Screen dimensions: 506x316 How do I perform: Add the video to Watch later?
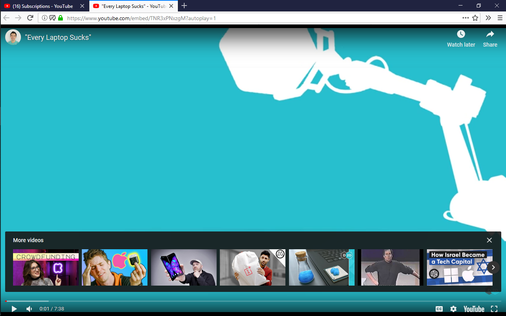pyautogui.click(x=461, y=38)
